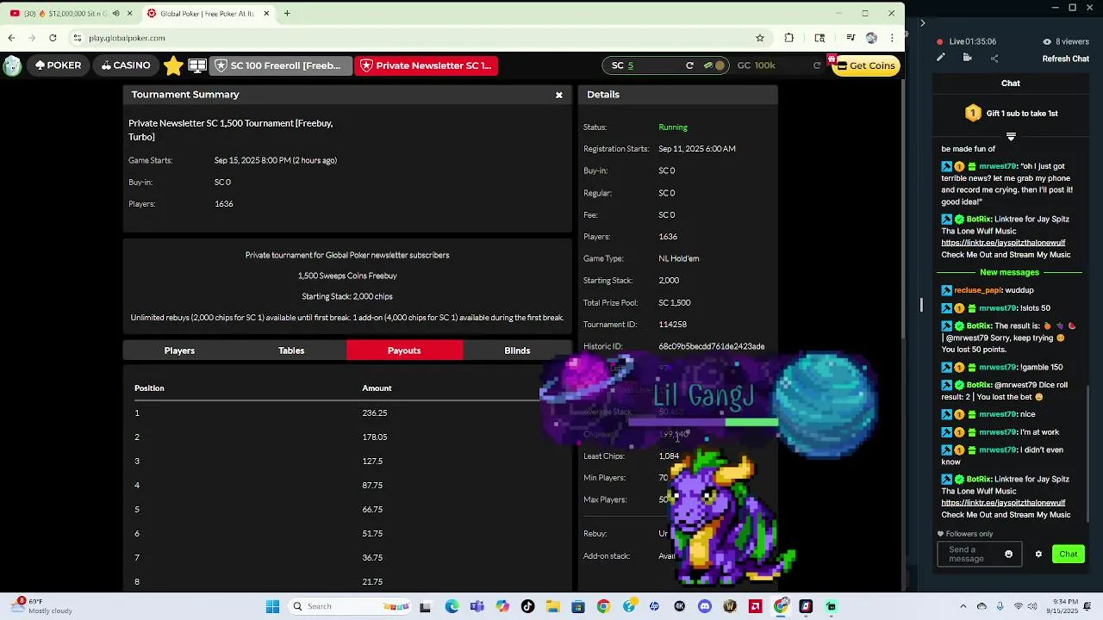Click the Get Coins button
Image resolution: width=1103 pixels, height=620 pixels.
pyautogui.click(x=865, y=65)
